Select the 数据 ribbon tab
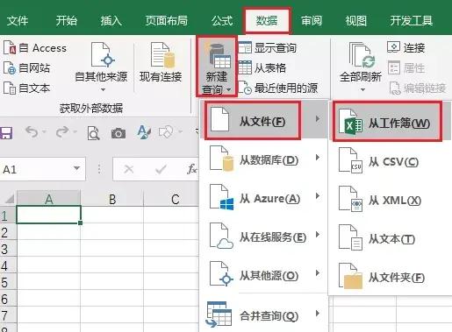This screenshot has width=452, height=332. (x=267, y=20)
